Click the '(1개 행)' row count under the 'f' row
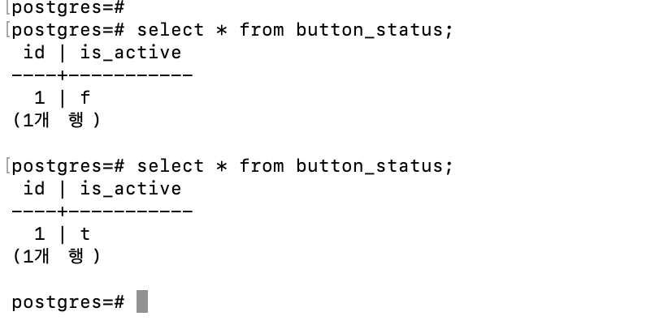 [56, 120]
